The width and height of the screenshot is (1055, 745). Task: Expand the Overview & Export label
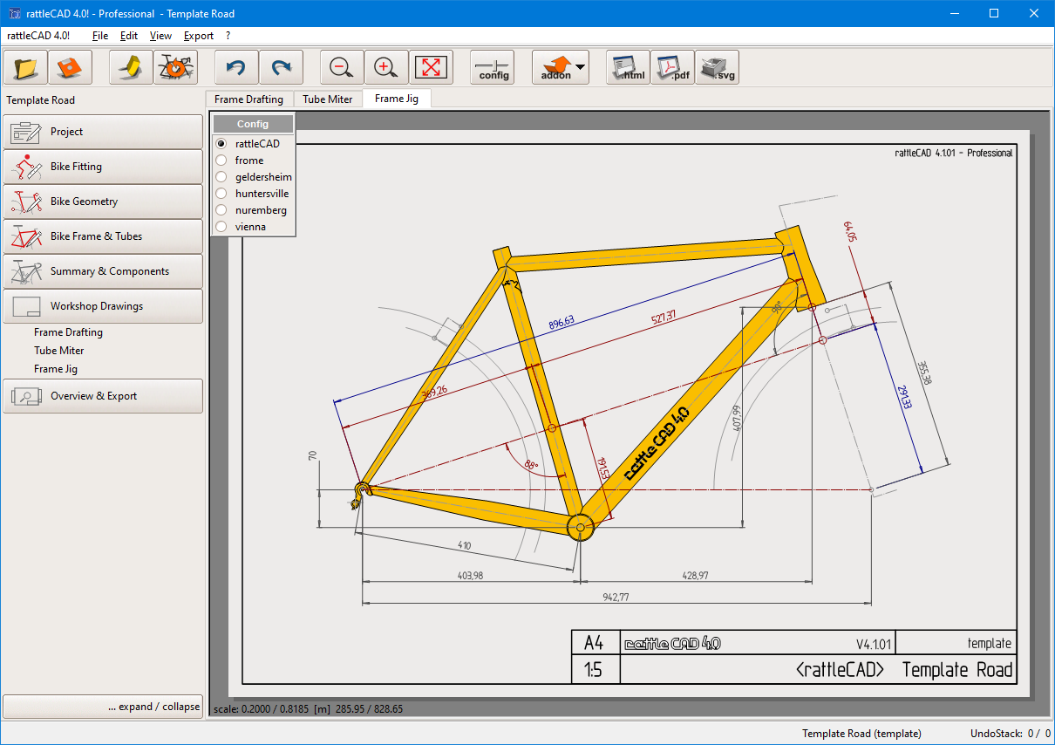tap(93, 396)
